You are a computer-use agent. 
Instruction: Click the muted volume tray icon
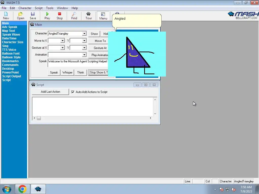(x=233, y=189)
